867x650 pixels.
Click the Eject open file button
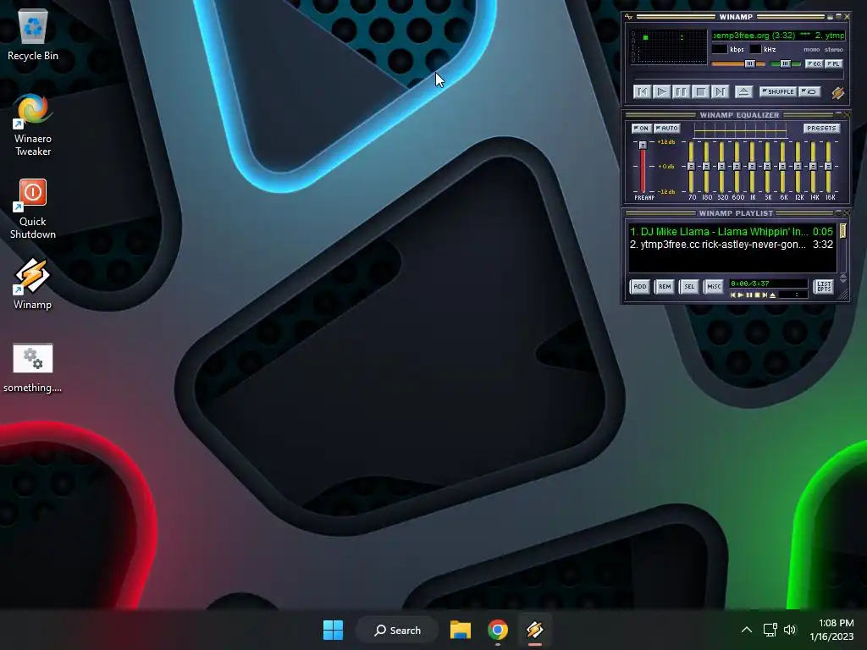pos(743,91)
